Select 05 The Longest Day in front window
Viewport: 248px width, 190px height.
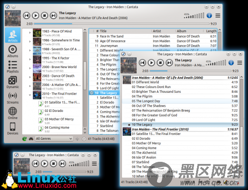(180, 101)
